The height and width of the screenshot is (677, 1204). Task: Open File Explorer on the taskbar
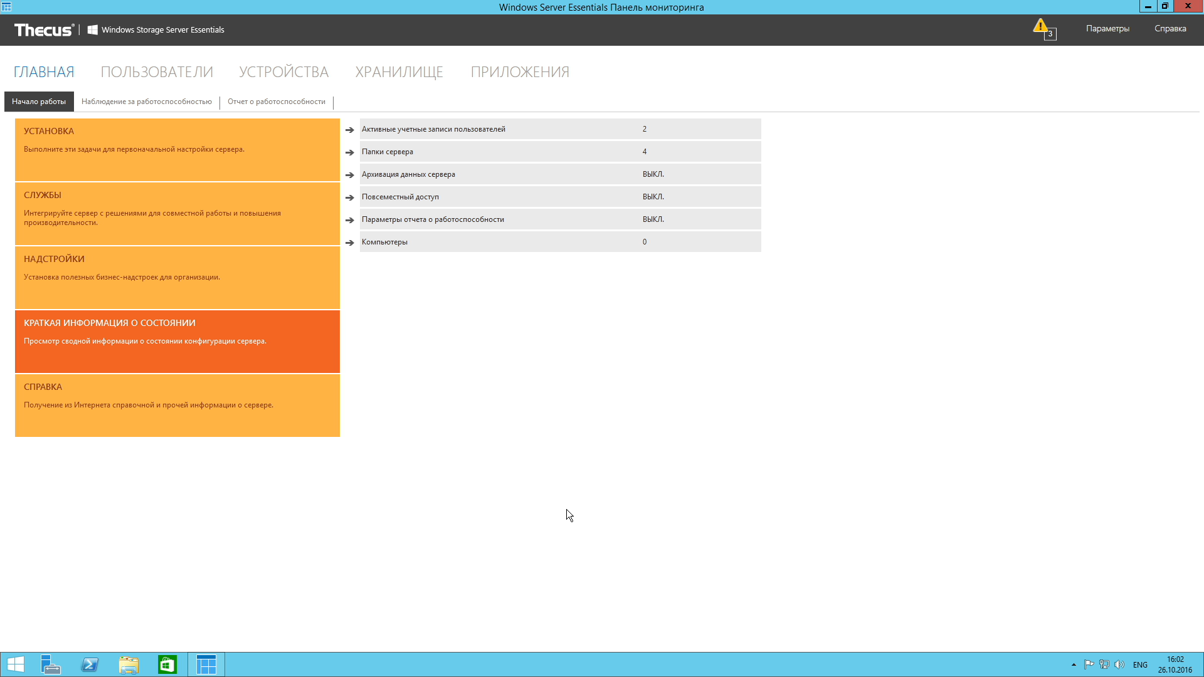click(129, 664)
